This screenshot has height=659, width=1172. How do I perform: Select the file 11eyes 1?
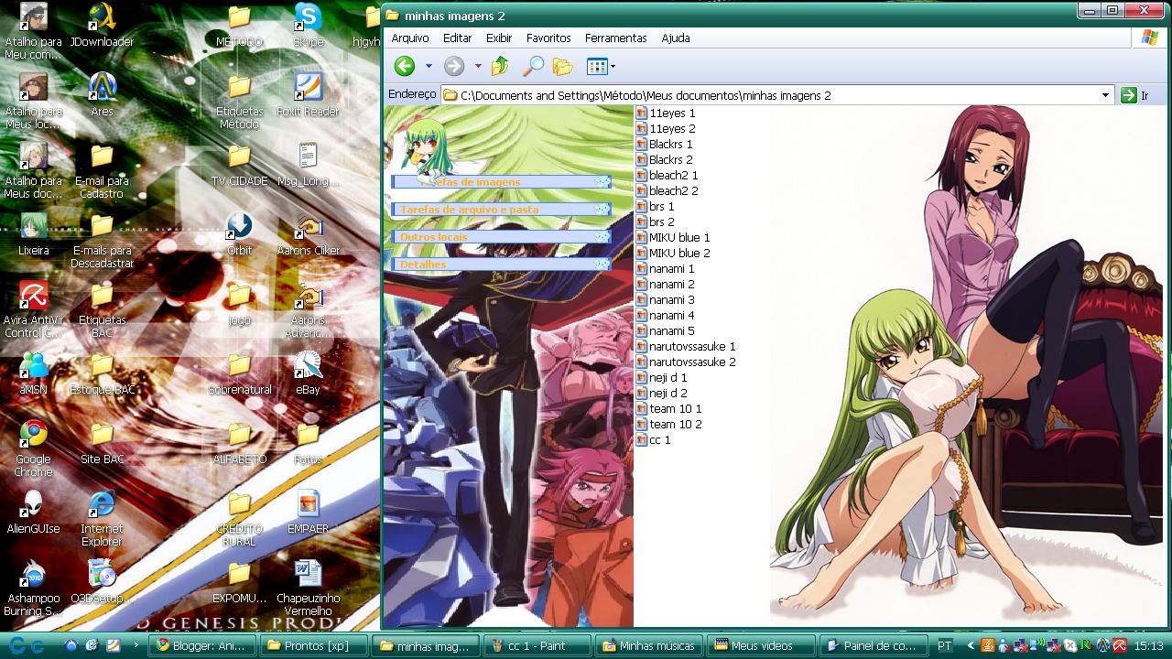(666, 113)
